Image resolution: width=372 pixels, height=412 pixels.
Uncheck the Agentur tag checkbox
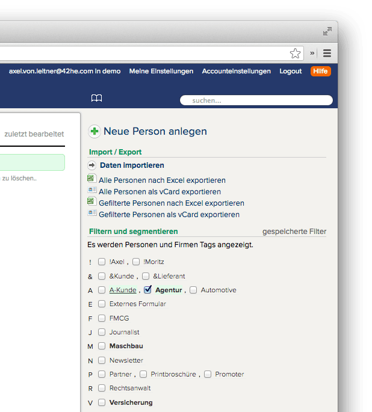coord(147,290)
